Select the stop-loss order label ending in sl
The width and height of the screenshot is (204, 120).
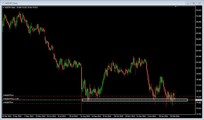pyautogui.click(x=8, y=102)
